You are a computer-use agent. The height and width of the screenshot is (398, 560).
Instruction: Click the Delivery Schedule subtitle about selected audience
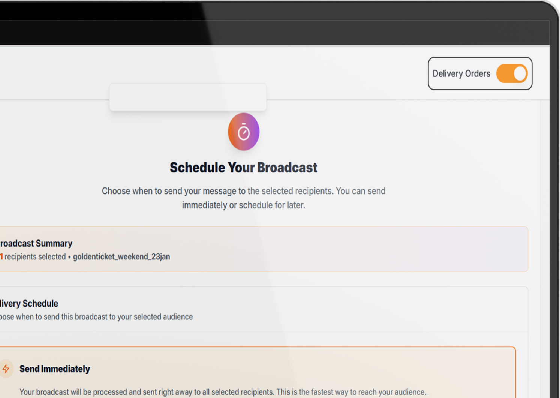pos(96,317)
